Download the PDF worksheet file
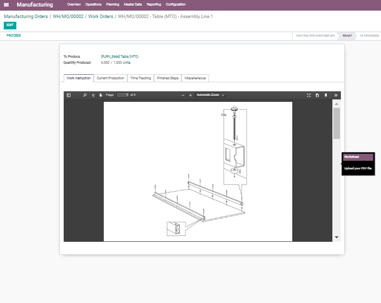Image resolution: width=381 pixels, height=303 pixels. (x=317, y=95)
